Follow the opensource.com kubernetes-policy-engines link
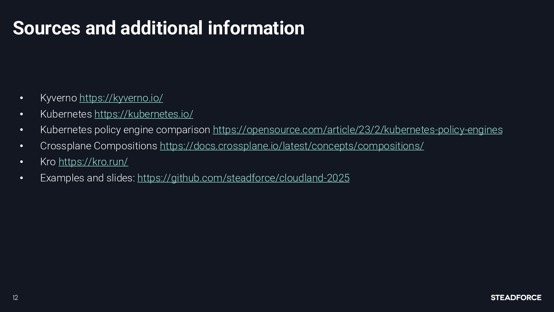The image size is (554, 312). (358, 130)
